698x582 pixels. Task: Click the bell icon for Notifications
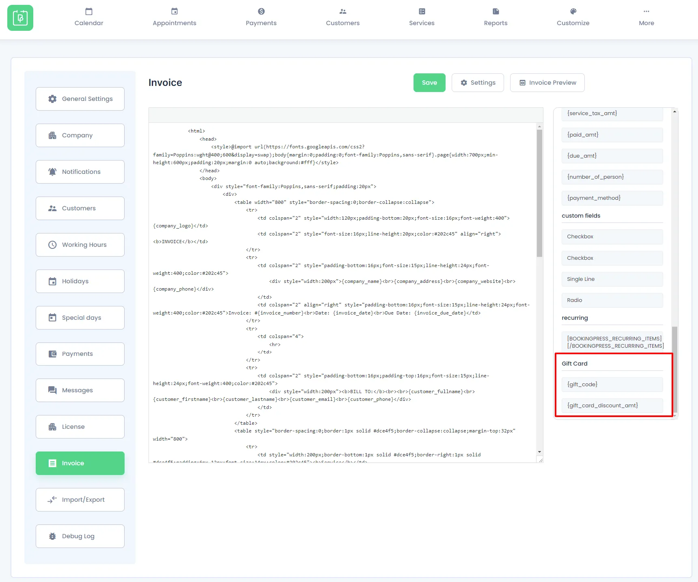click(x=52, y=172)
